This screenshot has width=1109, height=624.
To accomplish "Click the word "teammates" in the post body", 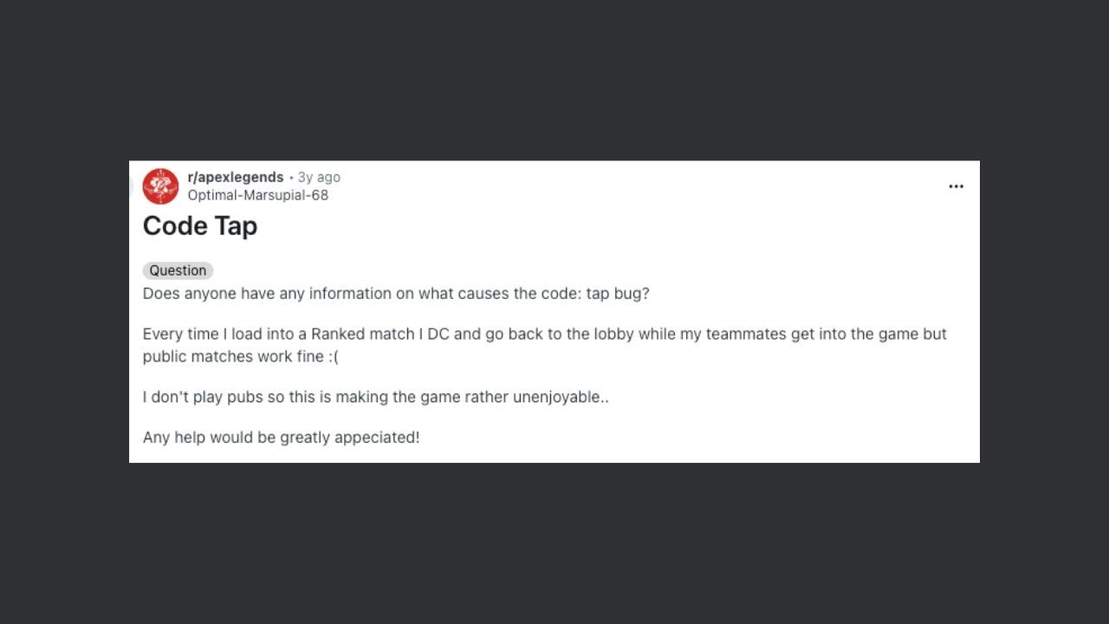I will tap(746, 334).
